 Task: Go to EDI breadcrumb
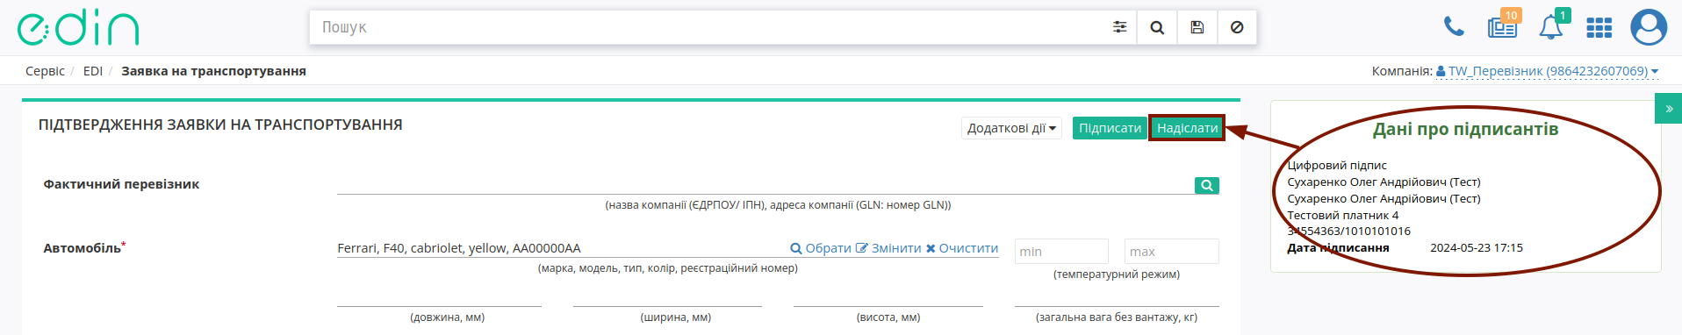click(x=93, y=71)
